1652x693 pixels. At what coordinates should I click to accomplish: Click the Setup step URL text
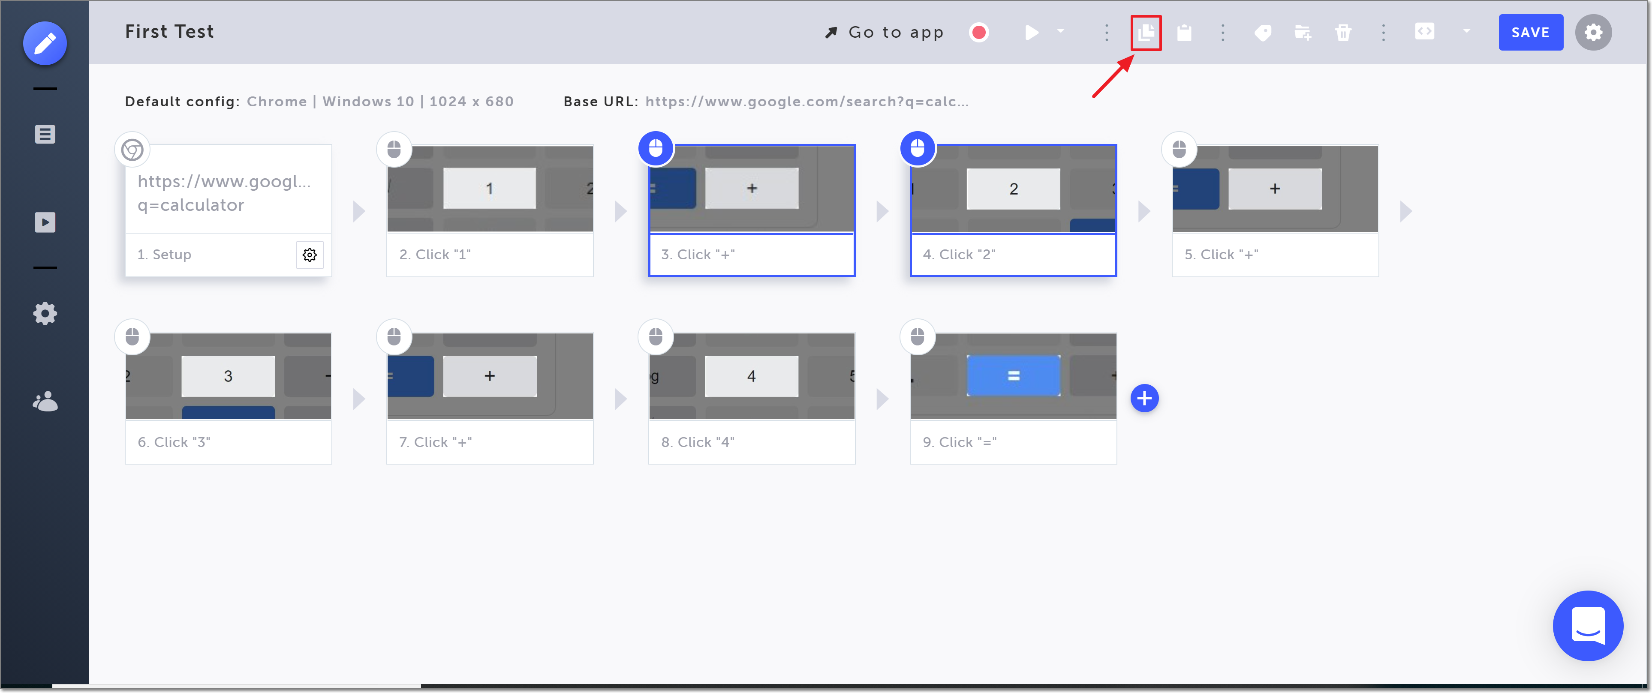pyautogui.click(x=225, y=193)
